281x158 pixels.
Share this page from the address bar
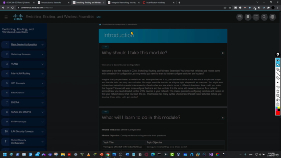coord(225,8)
